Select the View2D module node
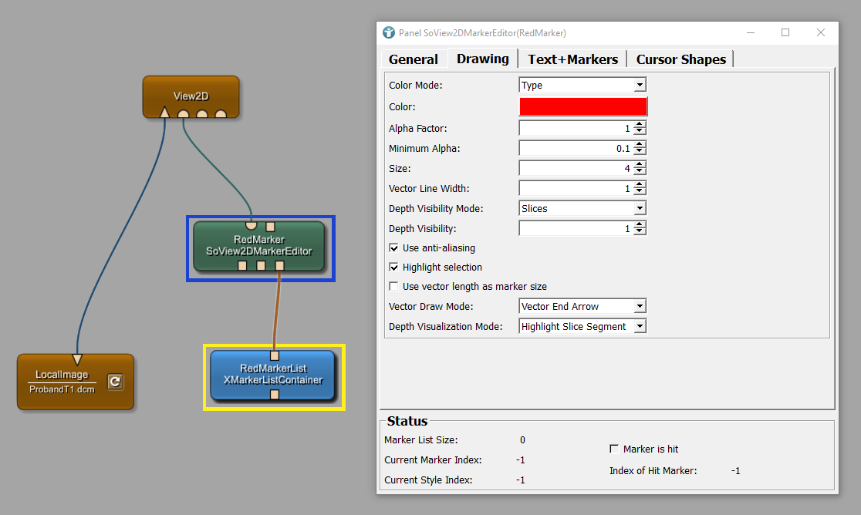This screenshot has width=861, height=515. (x=191, y=96)
